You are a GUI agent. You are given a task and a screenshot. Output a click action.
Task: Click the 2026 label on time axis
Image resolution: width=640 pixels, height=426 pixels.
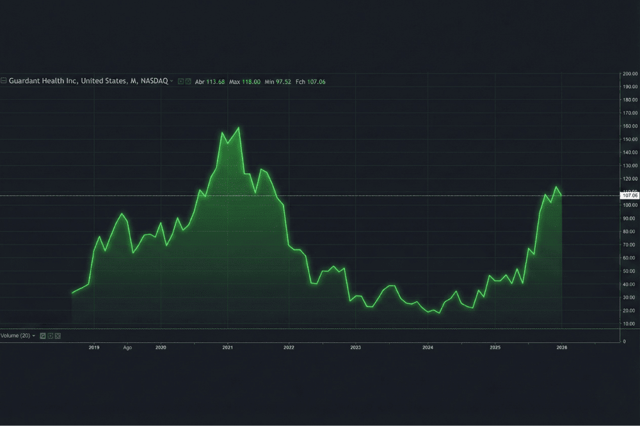[562, 347]
